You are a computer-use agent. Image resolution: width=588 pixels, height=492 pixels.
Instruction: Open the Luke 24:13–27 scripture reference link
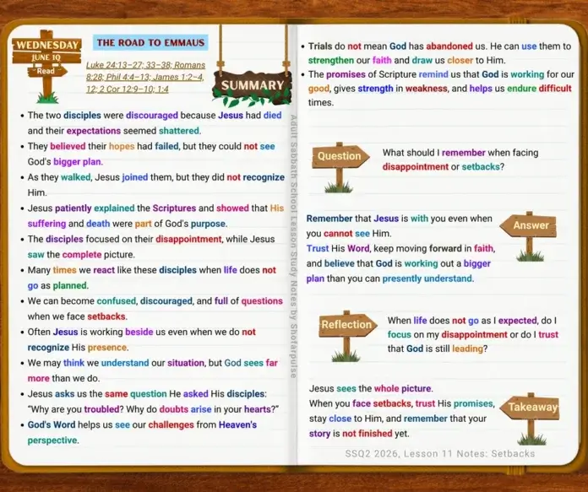point(145,65)
